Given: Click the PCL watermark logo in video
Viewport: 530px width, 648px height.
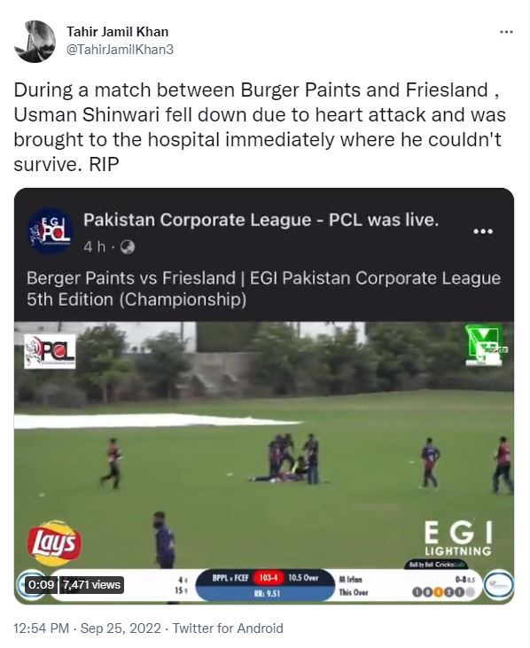Looking at the screenshot, I should point(50,351).
